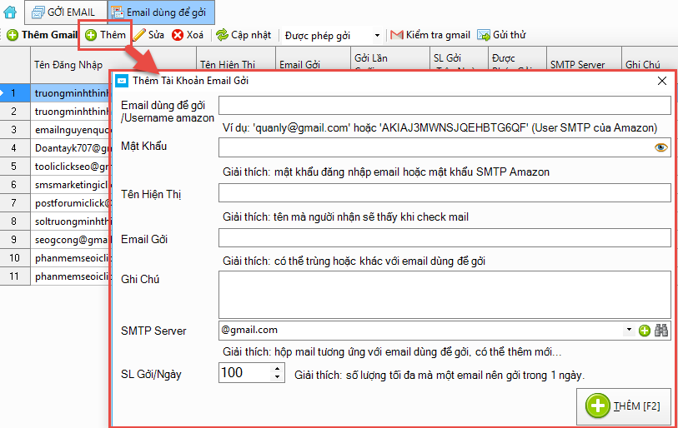The image size is (678, 428).
Task: Click the Ghi Chú column header
Action: coord(649,59)
